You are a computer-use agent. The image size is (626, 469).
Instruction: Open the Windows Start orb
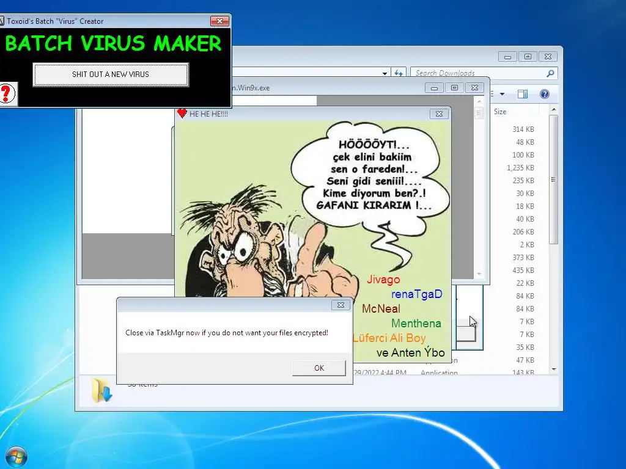pyautogui.click(x=17, y=457)
